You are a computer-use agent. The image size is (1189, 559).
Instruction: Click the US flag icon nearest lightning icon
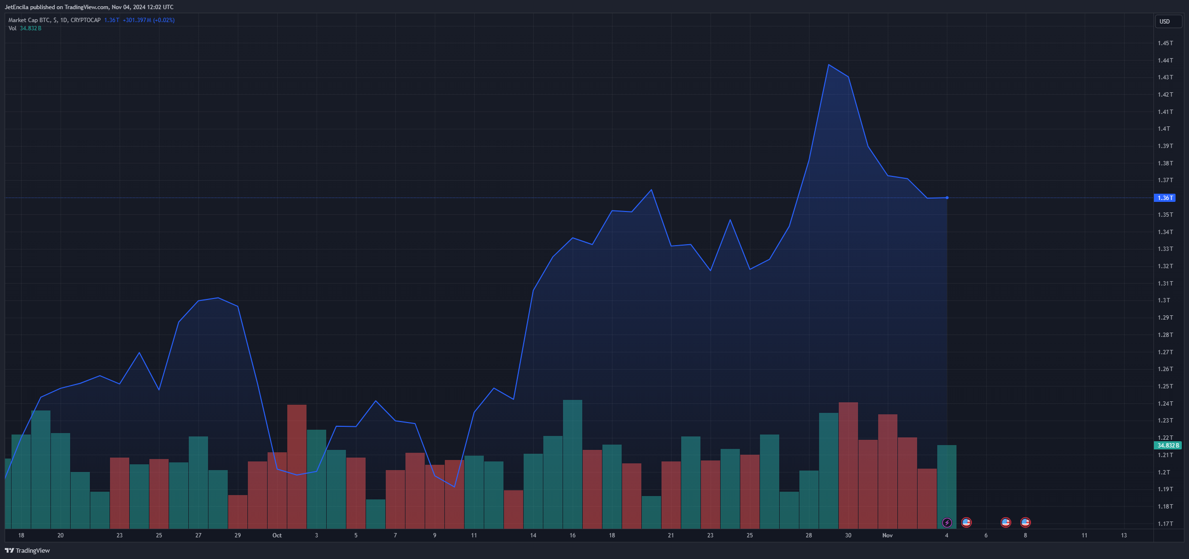tap(966, 522)
